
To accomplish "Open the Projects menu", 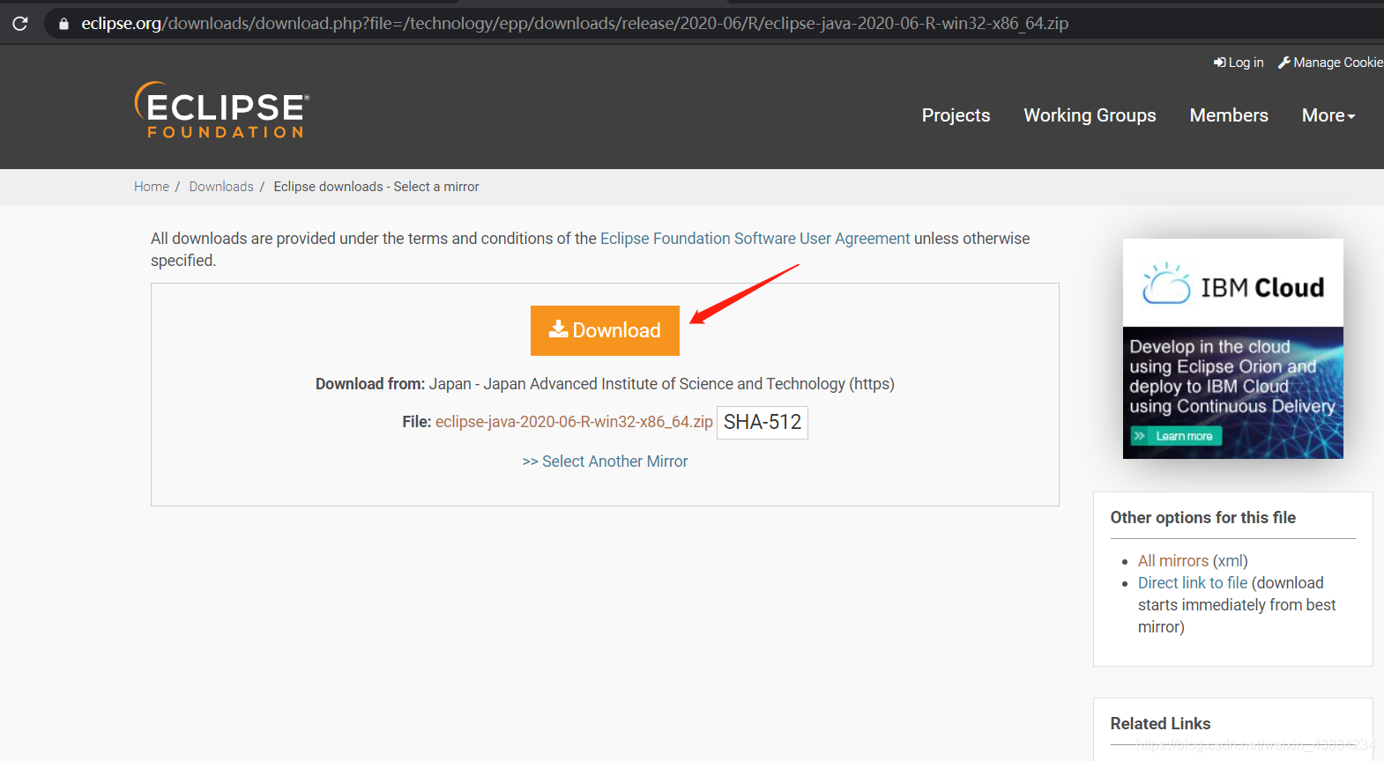I will [x=956, y=115].
